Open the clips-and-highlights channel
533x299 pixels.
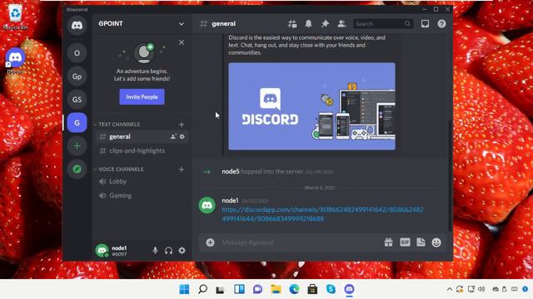coord(142,151)
